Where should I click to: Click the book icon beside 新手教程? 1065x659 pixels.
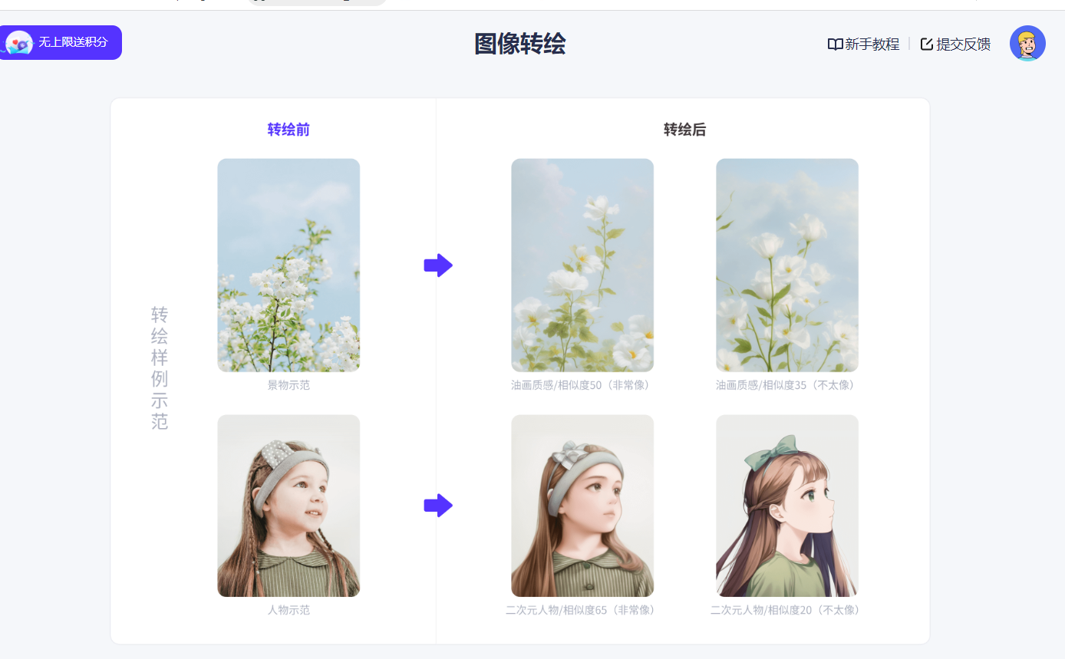click(835, 44)
